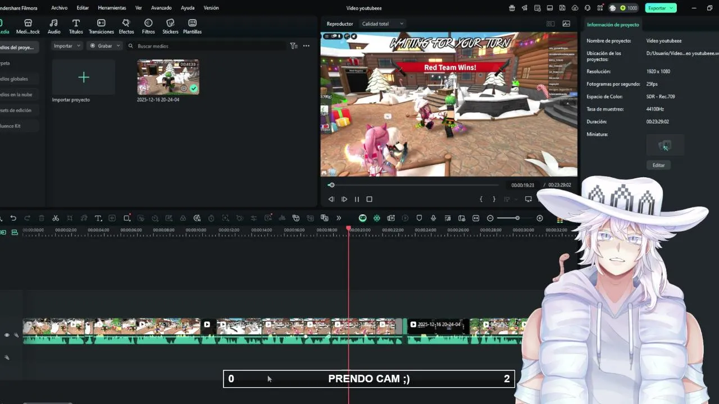The image size is (719, 404).
Task: Set the mark-in point with left brace
Action: (x=481, y=199)
